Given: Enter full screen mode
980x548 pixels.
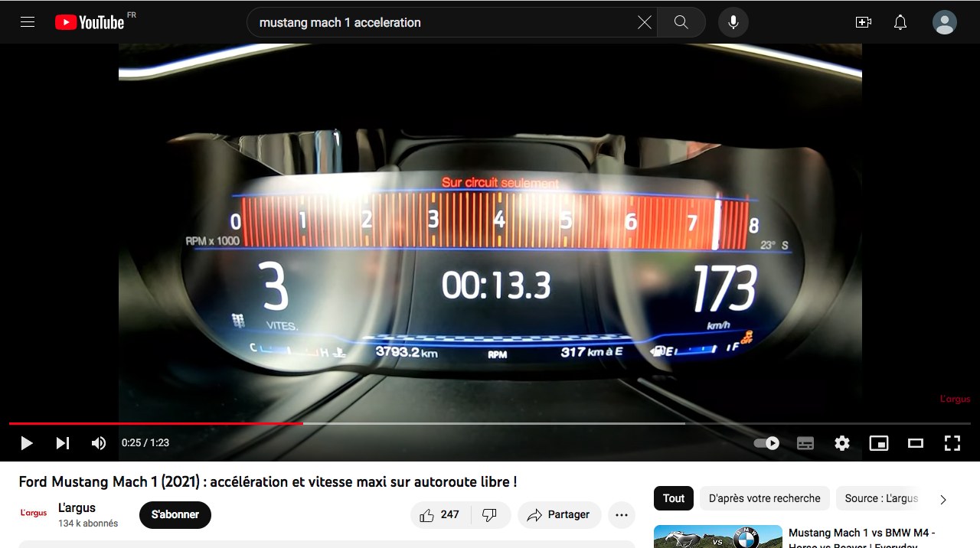Looking at the screenshot, I should [x=952, y=443].
